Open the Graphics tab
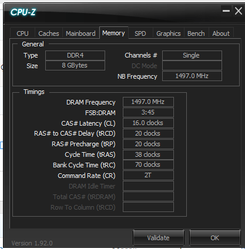Viewport: 245px width, 249px height. pyautogui.click(x=169, y=33)
